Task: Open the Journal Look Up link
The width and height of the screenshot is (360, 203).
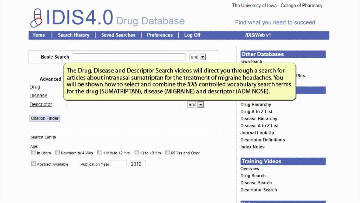Action: [257, 133]
